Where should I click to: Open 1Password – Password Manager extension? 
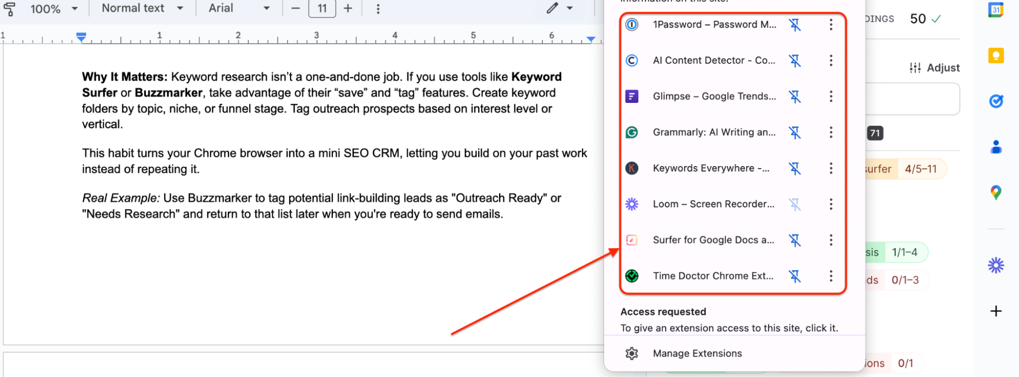pos(715,24)
